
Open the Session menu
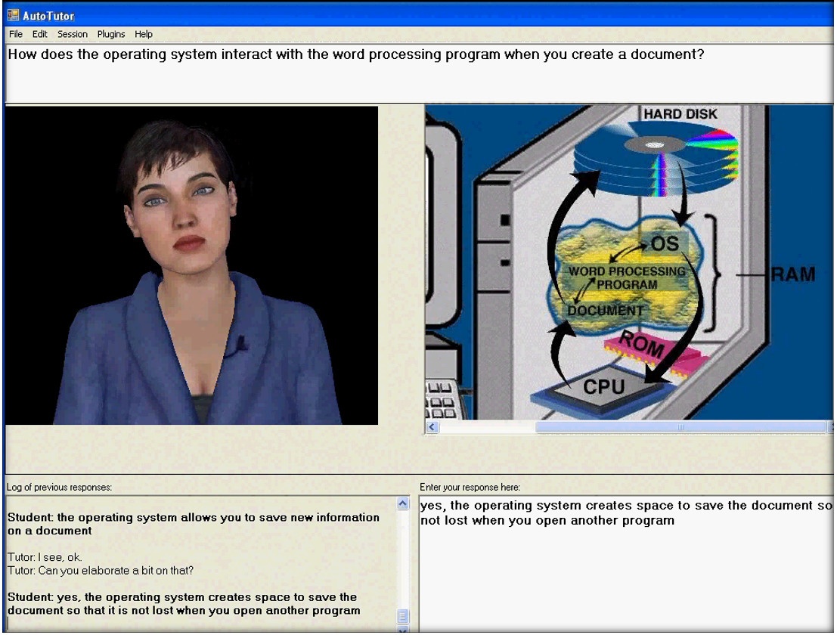tap(72, 34)
